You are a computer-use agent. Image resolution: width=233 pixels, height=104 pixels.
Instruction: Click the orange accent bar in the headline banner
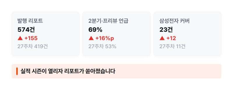tap(17, 71)
